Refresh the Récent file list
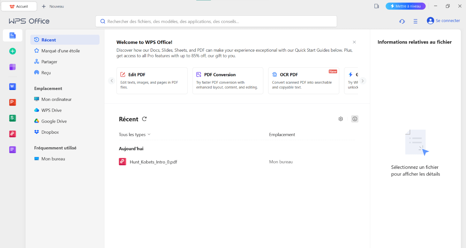 (144, 119)
